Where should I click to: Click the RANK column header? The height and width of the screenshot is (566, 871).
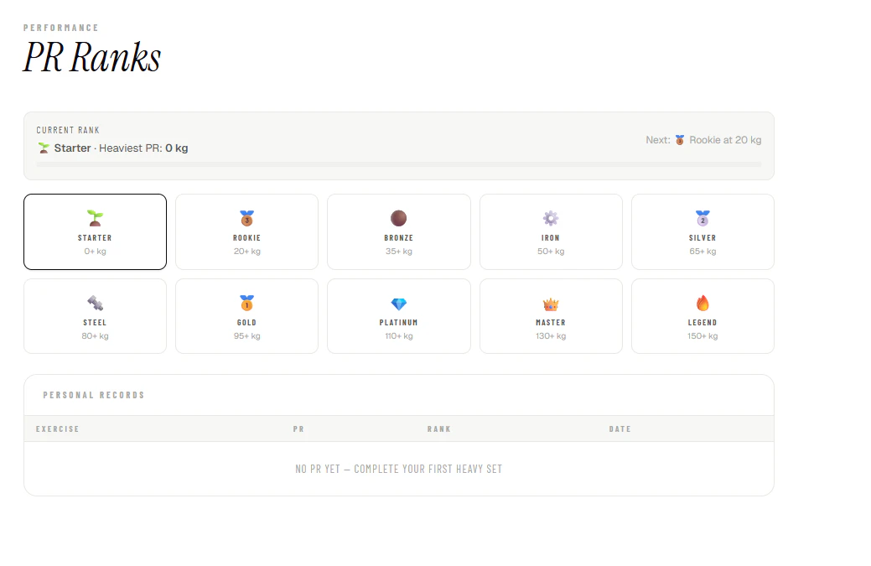click(438, 429)
